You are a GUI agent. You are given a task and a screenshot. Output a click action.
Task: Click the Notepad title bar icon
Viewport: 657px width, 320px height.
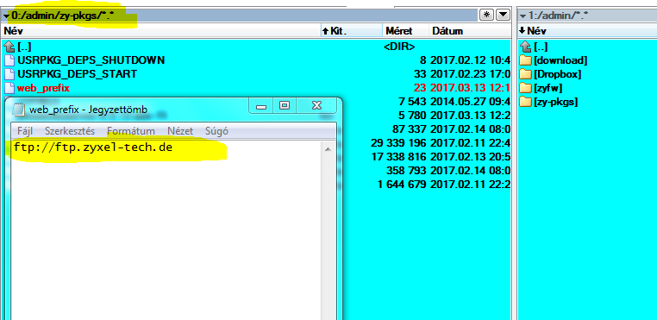coord(18,110)
